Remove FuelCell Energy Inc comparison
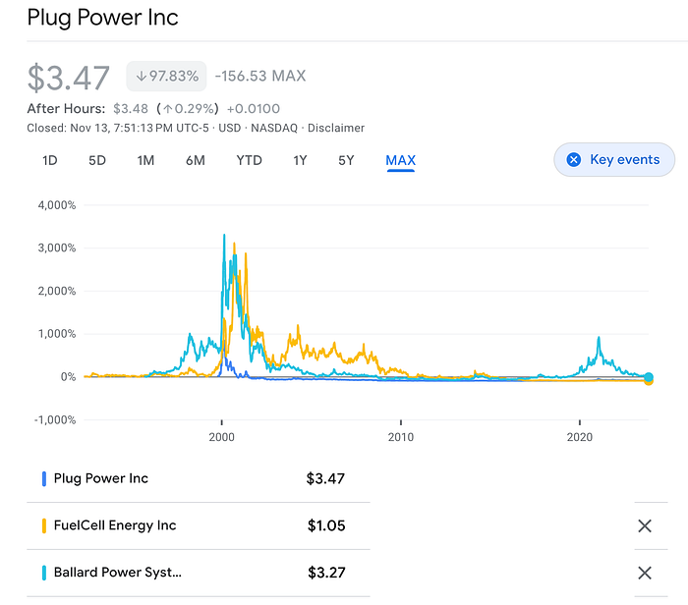 (645, 525)
